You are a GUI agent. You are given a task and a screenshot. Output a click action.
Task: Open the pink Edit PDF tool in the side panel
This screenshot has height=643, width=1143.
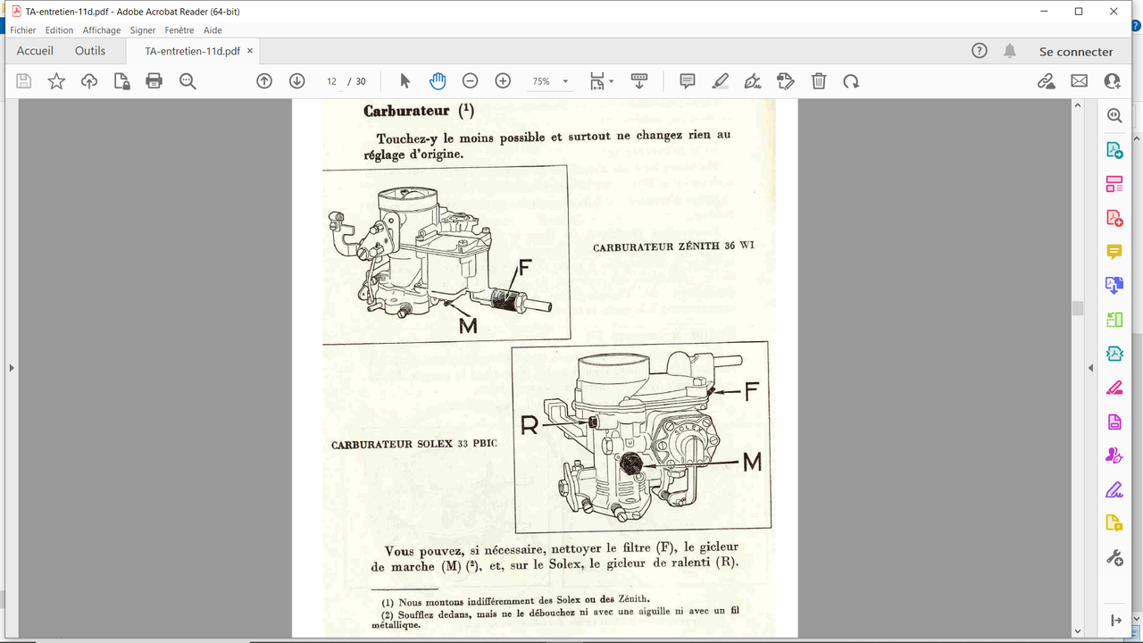point(1114,185)
